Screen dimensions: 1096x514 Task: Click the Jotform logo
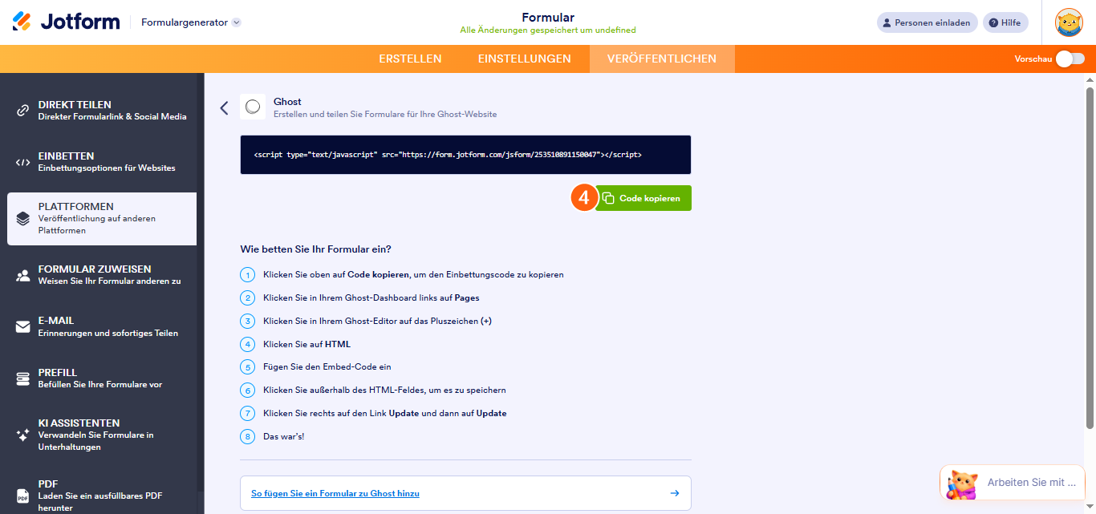[66, 22]
